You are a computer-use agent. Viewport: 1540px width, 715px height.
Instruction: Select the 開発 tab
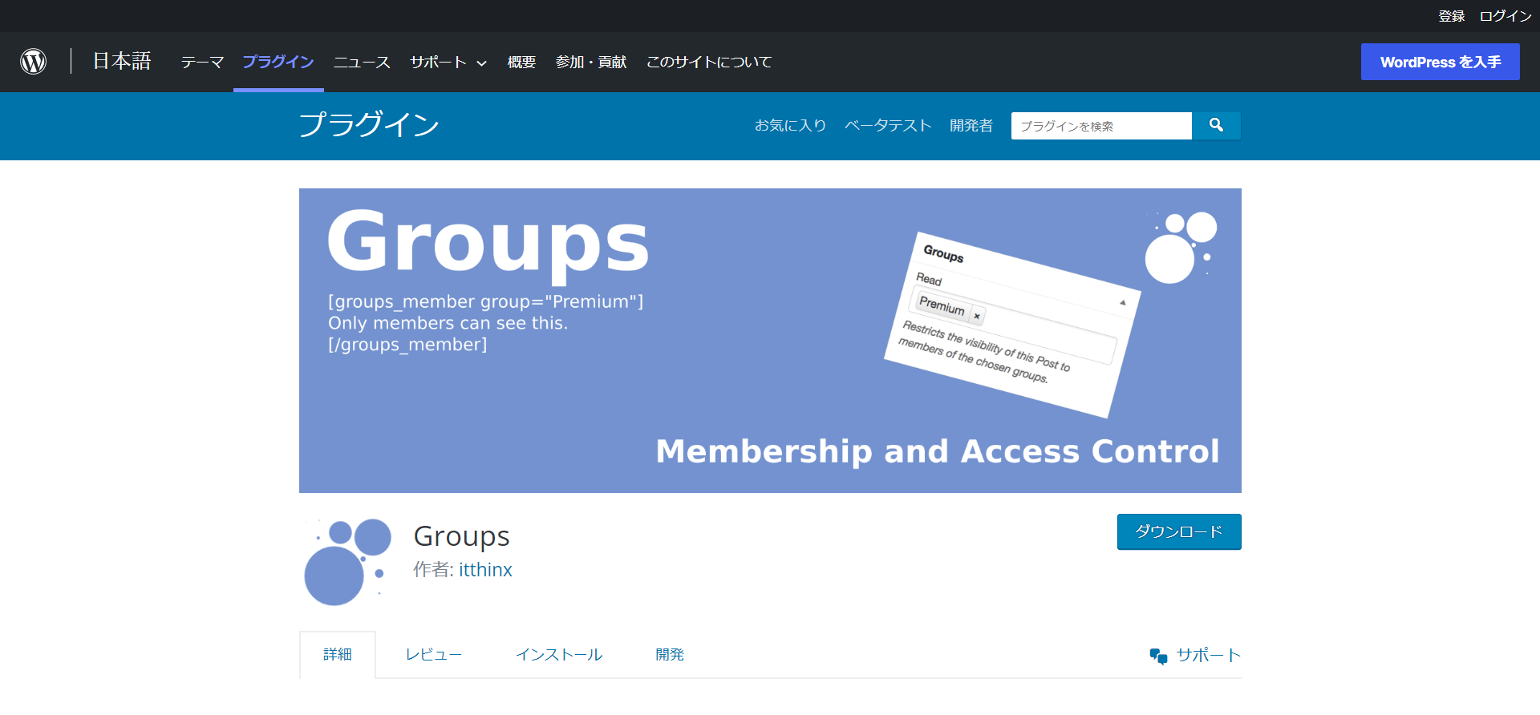pos(670,655)
